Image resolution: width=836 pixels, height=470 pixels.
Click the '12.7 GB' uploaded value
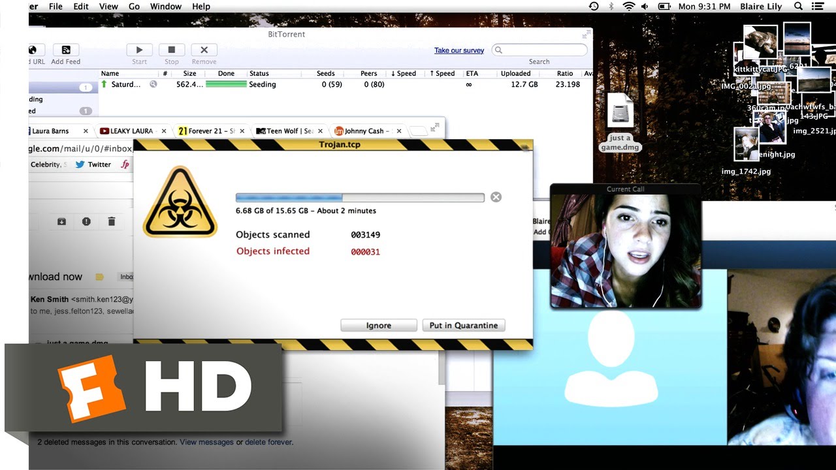coord(524,84)
